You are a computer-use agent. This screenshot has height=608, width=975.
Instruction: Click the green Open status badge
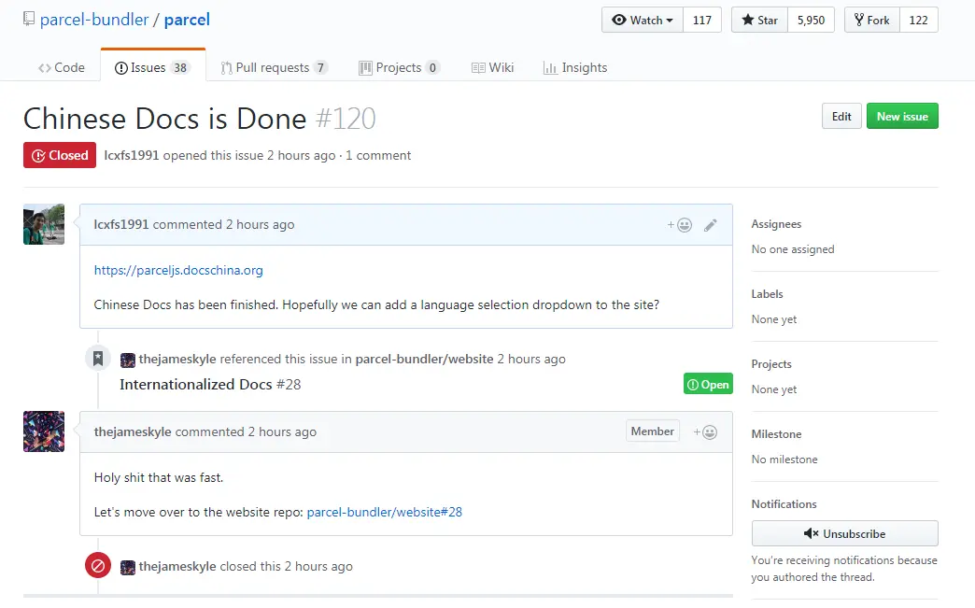(x=708, y=384)
